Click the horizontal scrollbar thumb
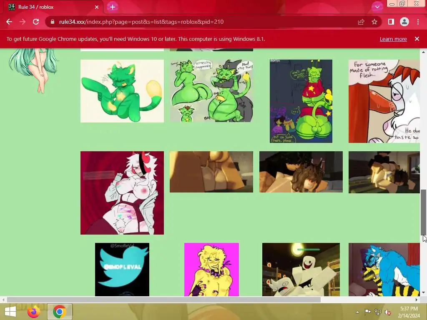The height and width of the screenshot is (320, 427). [x=163, y=300]
